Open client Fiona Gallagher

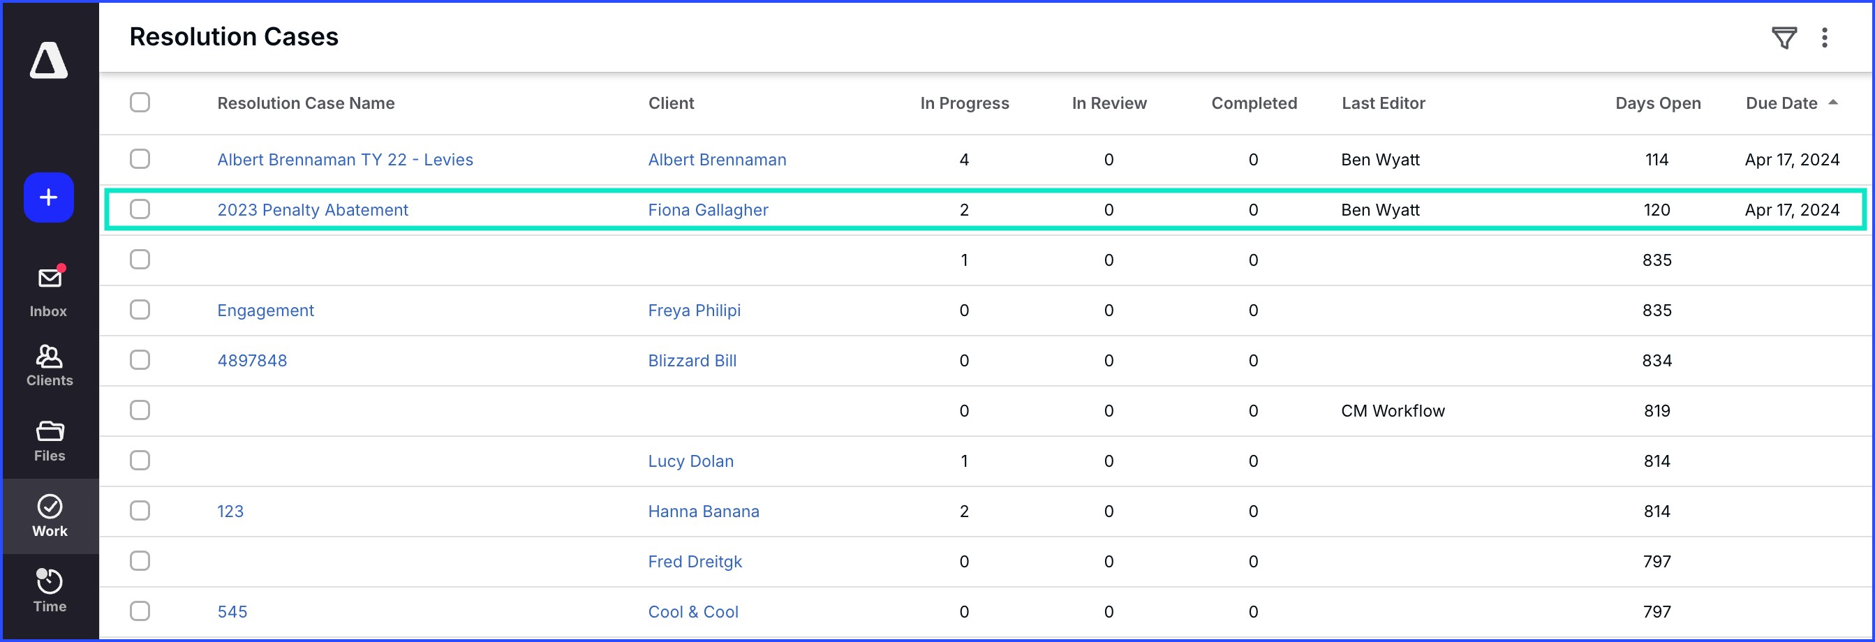click(708, 210)
